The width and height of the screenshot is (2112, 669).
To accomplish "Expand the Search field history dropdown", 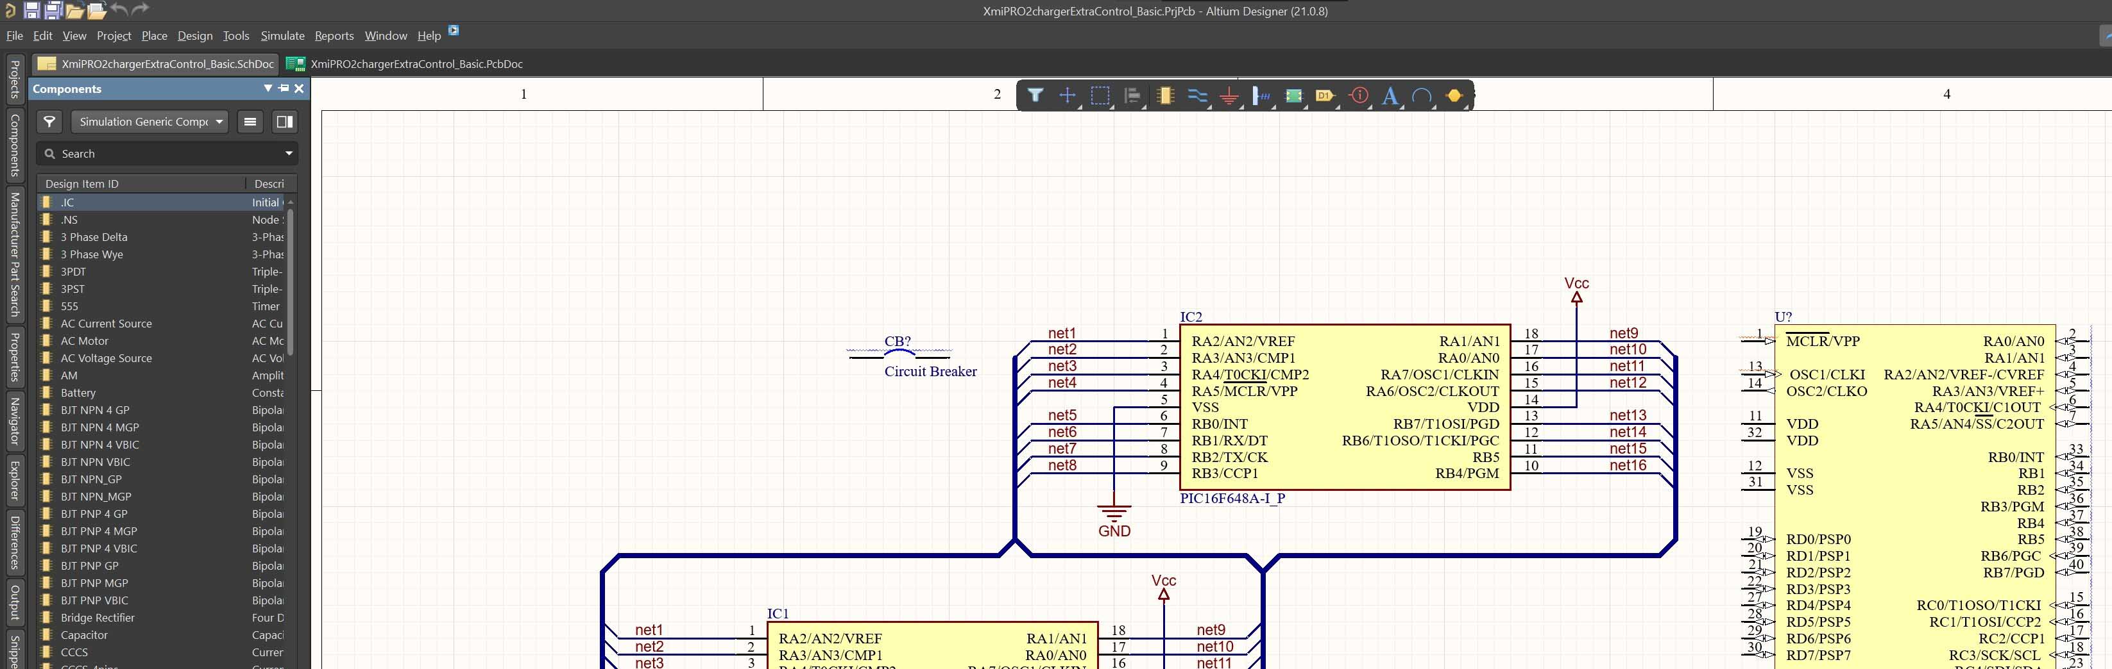I will (289, 154).
